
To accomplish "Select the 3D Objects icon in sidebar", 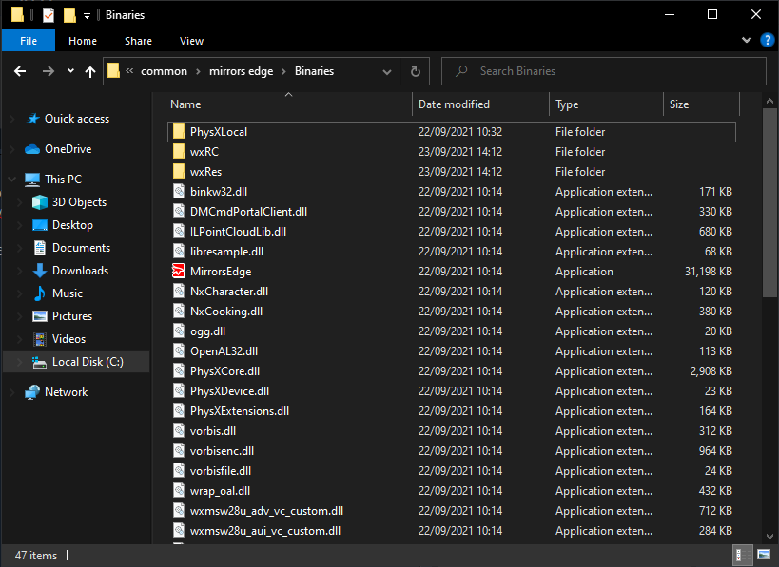I will click(x=39, y=202).
